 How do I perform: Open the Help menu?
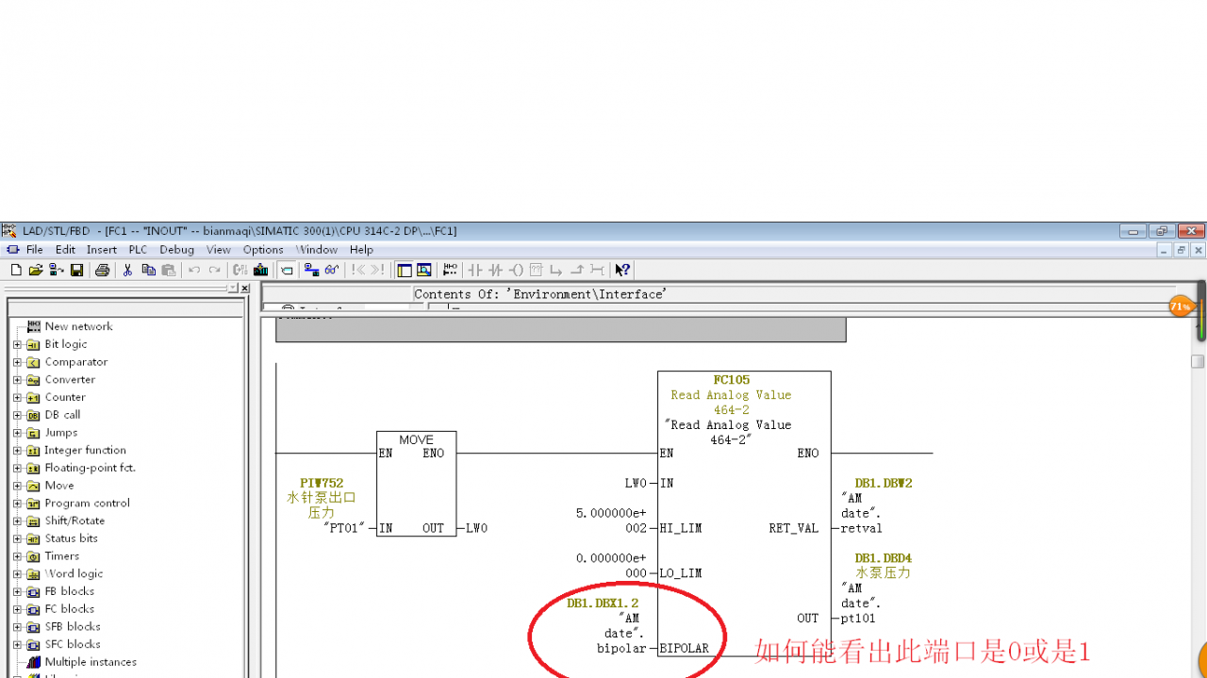point(361,250)
